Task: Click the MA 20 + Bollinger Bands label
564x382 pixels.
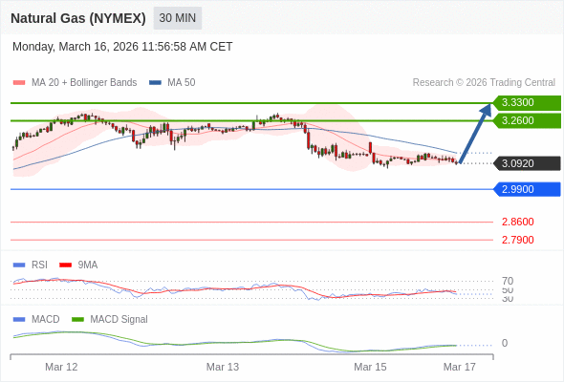Action: click(84, 83)
